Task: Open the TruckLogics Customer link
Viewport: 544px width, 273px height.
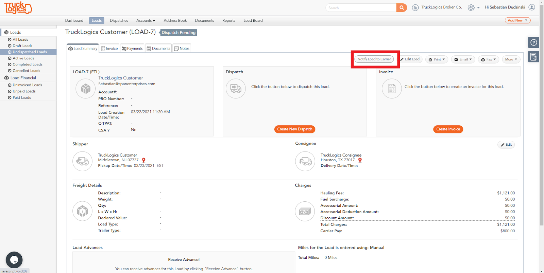Action: click(121, 78)
